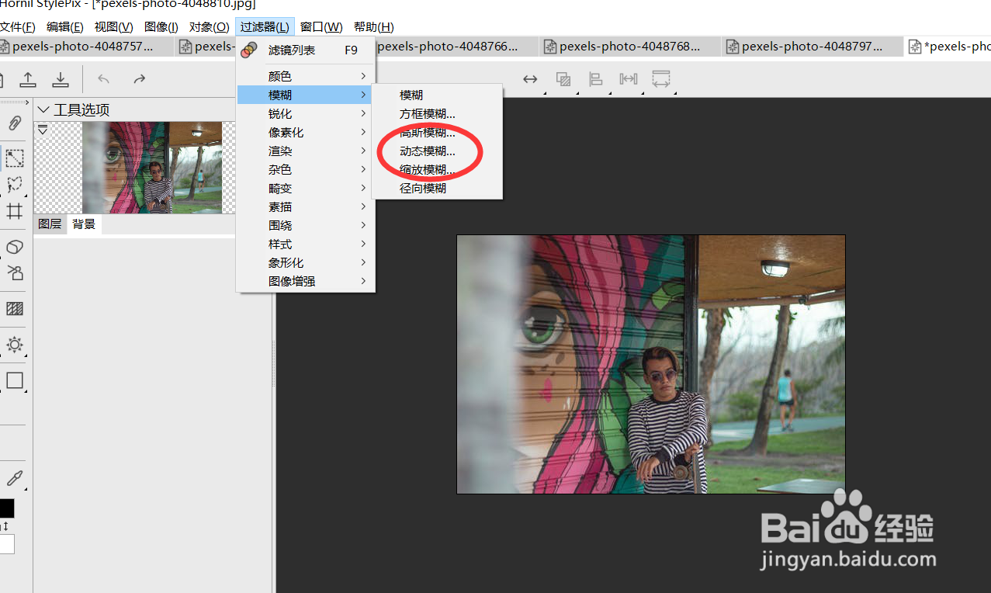The image size is (991, 593).
Task: Switch to pexels-photo-4048768 document tab
Action: [x=629, y=47]
